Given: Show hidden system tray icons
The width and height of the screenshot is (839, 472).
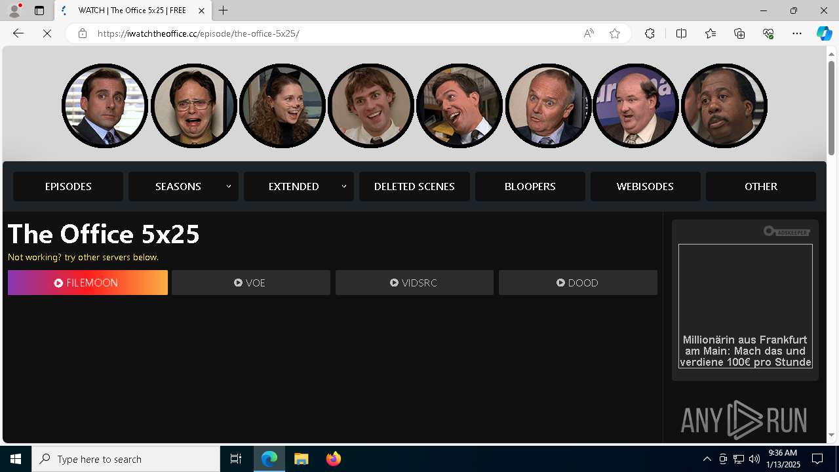Looking at the screenshot, I should 707,459.
